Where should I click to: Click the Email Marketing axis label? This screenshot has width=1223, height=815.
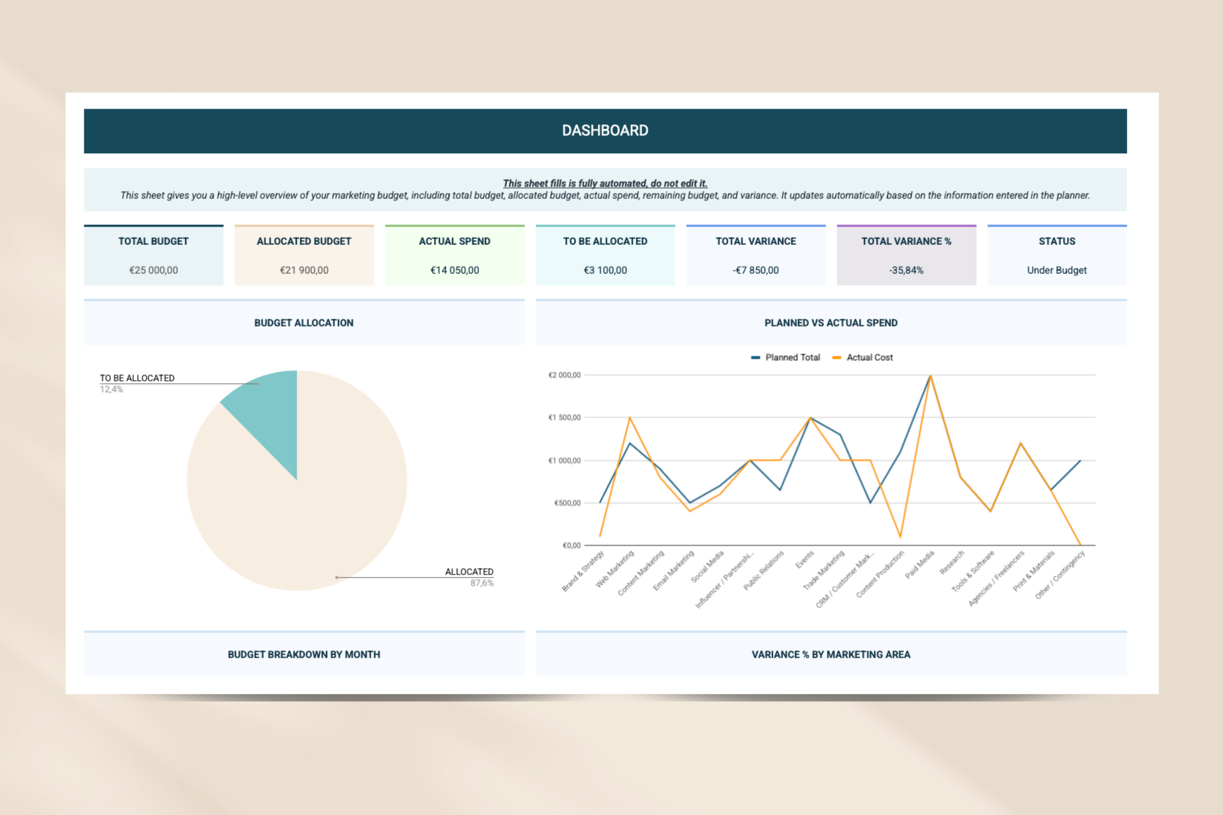(x=673, y=571)
